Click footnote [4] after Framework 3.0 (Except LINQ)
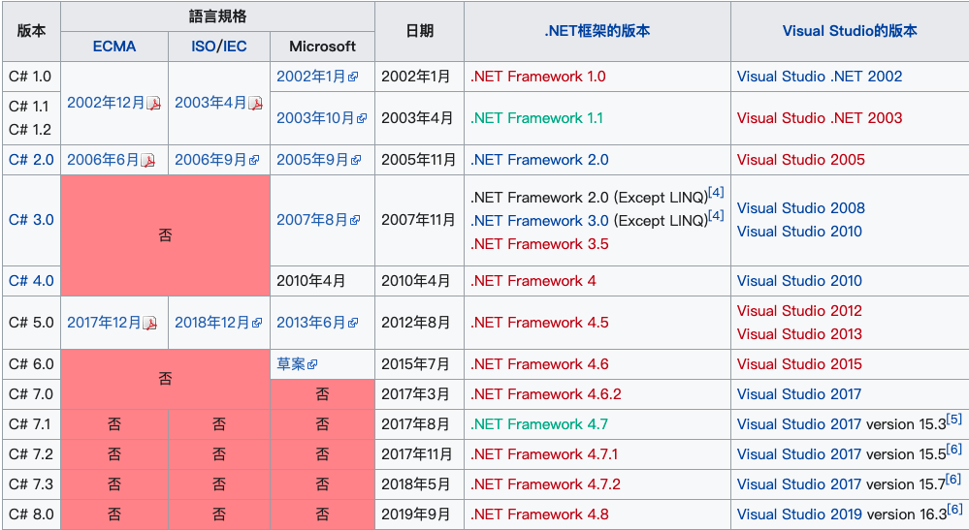969x530 pixels. pos(716,216)
